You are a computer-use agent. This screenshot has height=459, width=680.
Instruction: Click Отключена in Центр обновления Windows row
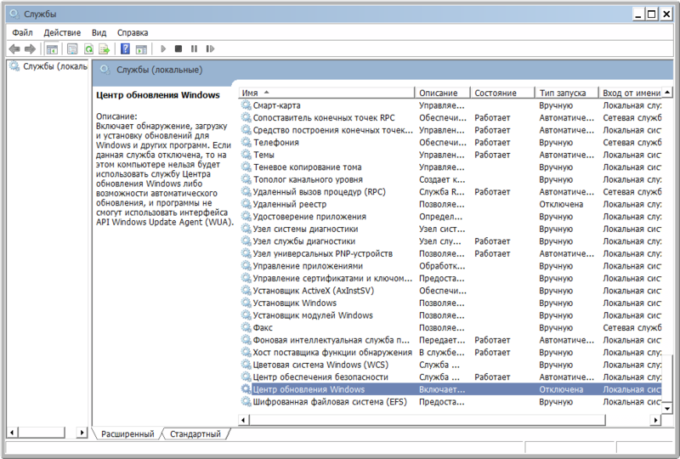click(561, 389)
